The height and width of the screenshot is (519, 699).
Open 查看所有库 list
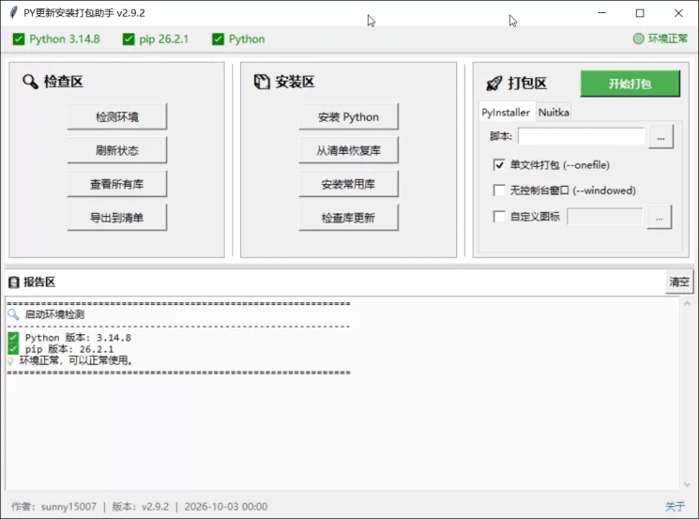pyautogui.click(x=117, y=184)
